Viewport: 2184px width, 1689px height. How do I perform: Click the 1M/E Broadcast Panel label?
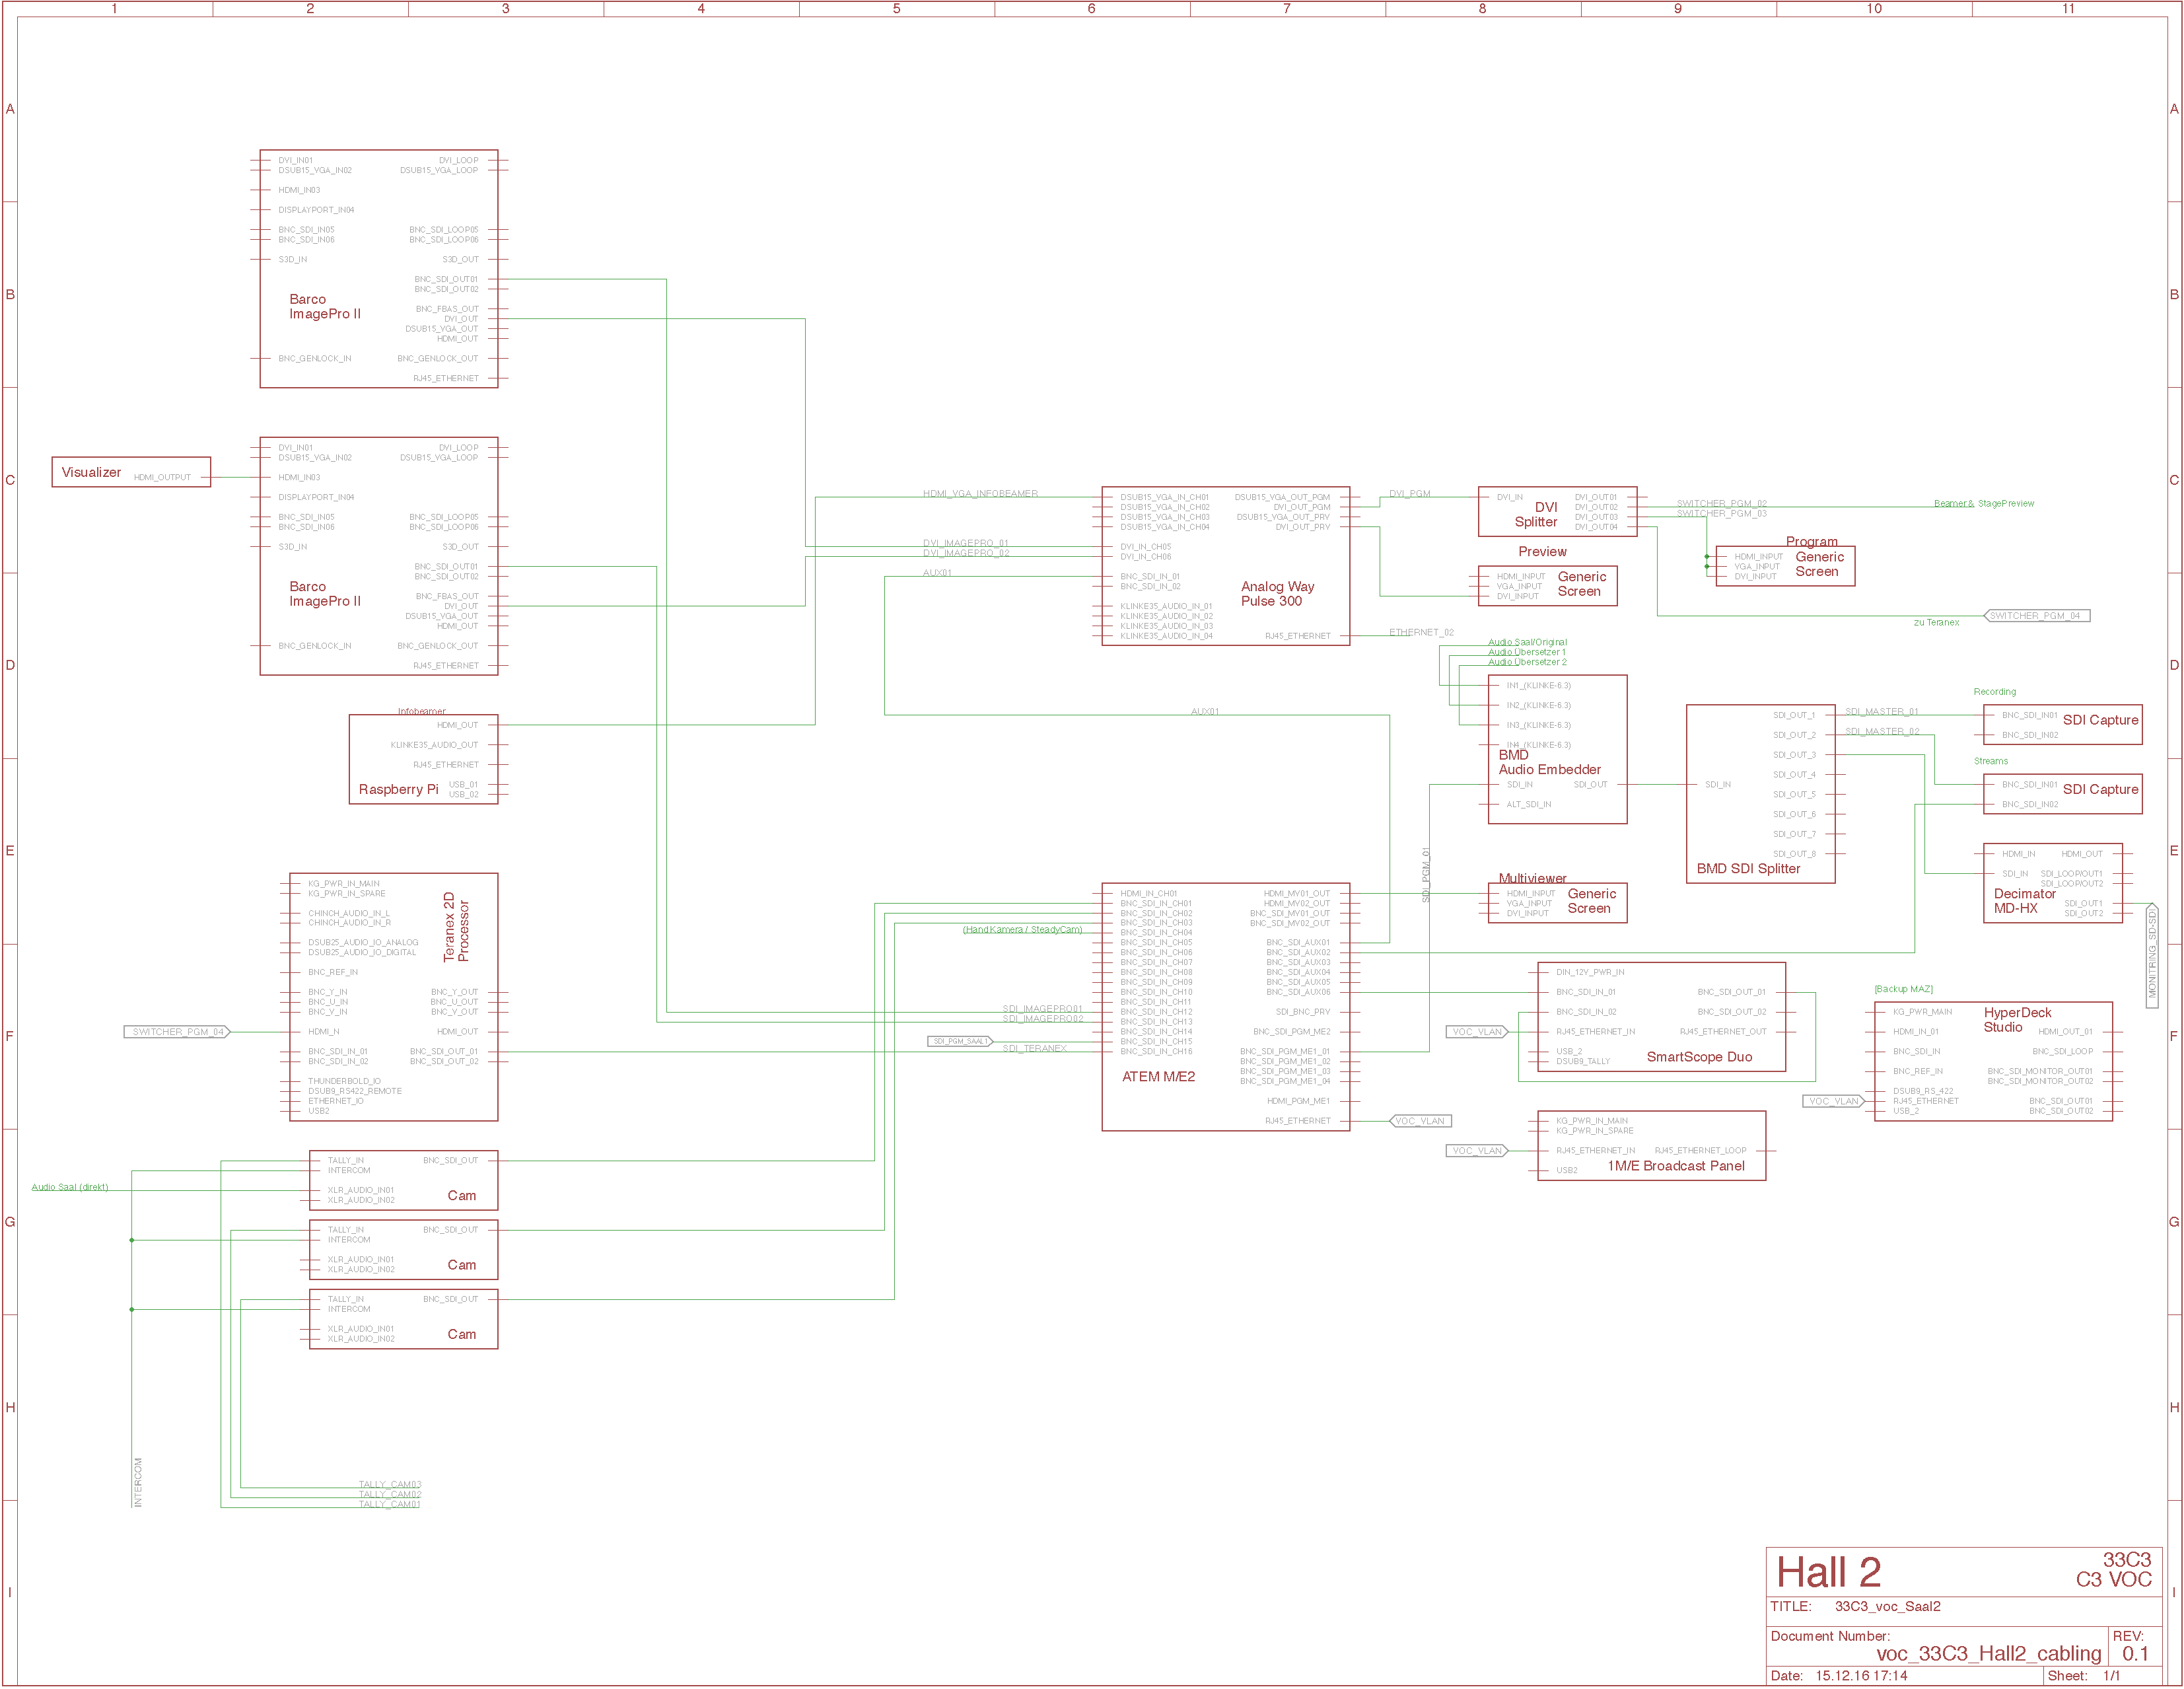coord(1675,1166)
